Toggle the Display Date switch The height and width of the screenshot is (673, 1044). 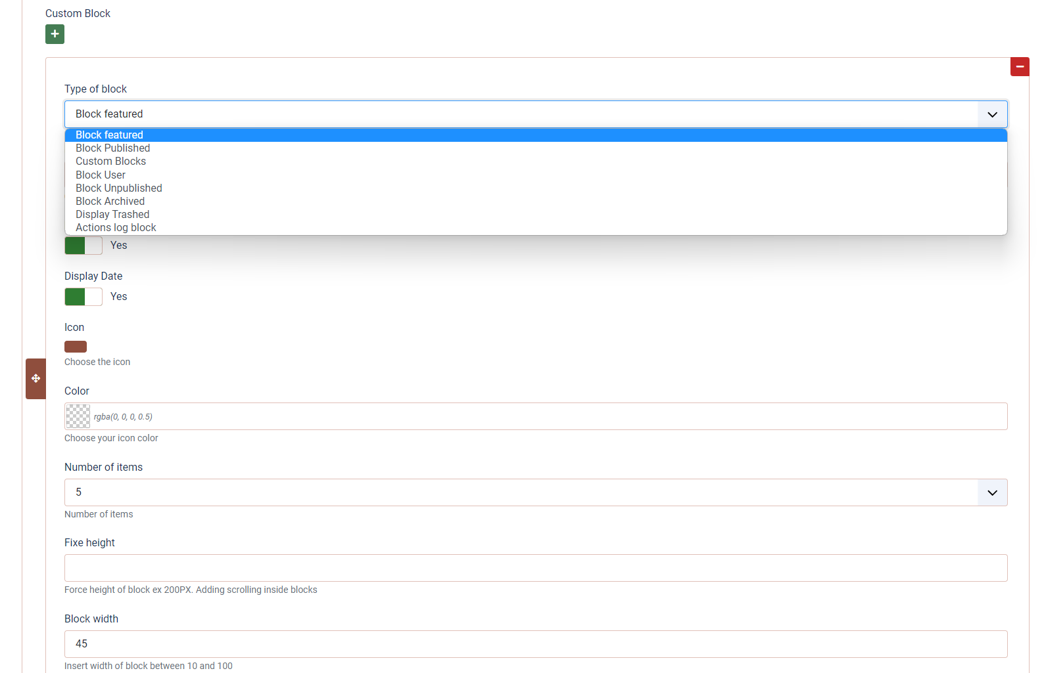coord(83,297)
